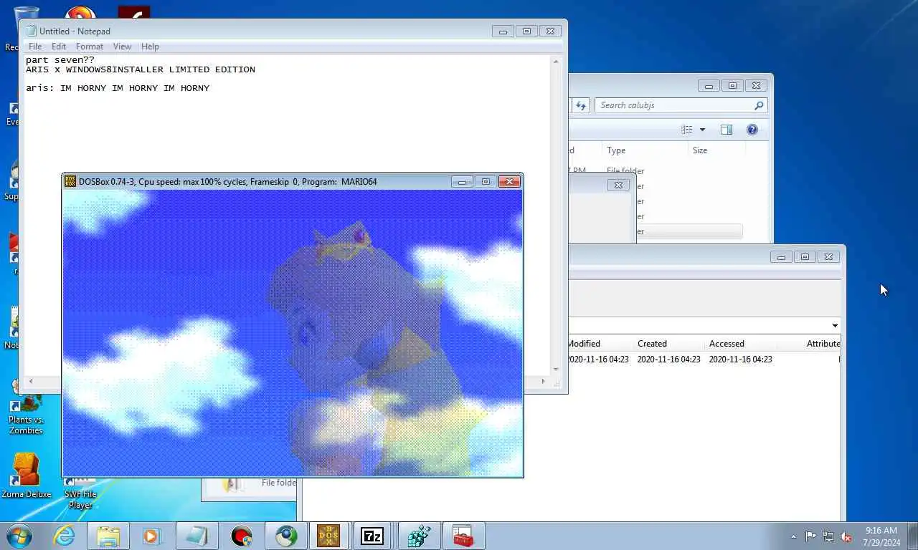The width and height of the screenshot is (918, 550).
Task: Minimize the Explorer window with the search box
Action: [709, 86]
